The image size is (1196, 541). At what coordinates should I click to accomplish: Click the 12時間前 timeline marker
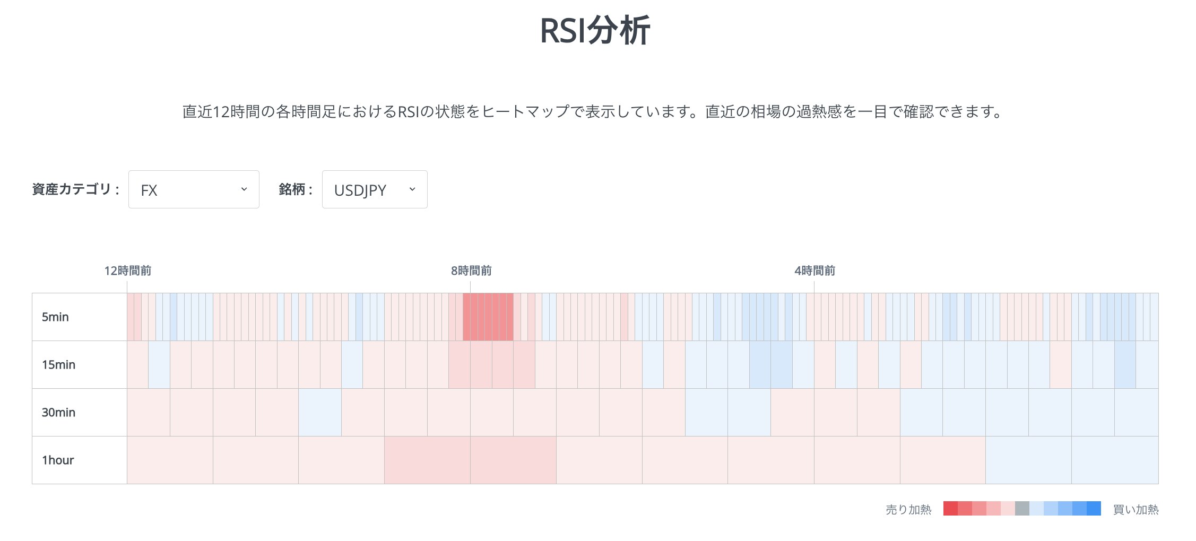(x=127, y=271)
